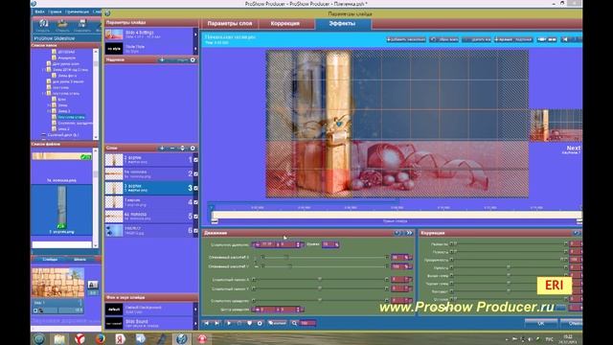Click the file thumbnail in the file list
This screenshot has width=613, height=345.
click(x=61, y=207)
